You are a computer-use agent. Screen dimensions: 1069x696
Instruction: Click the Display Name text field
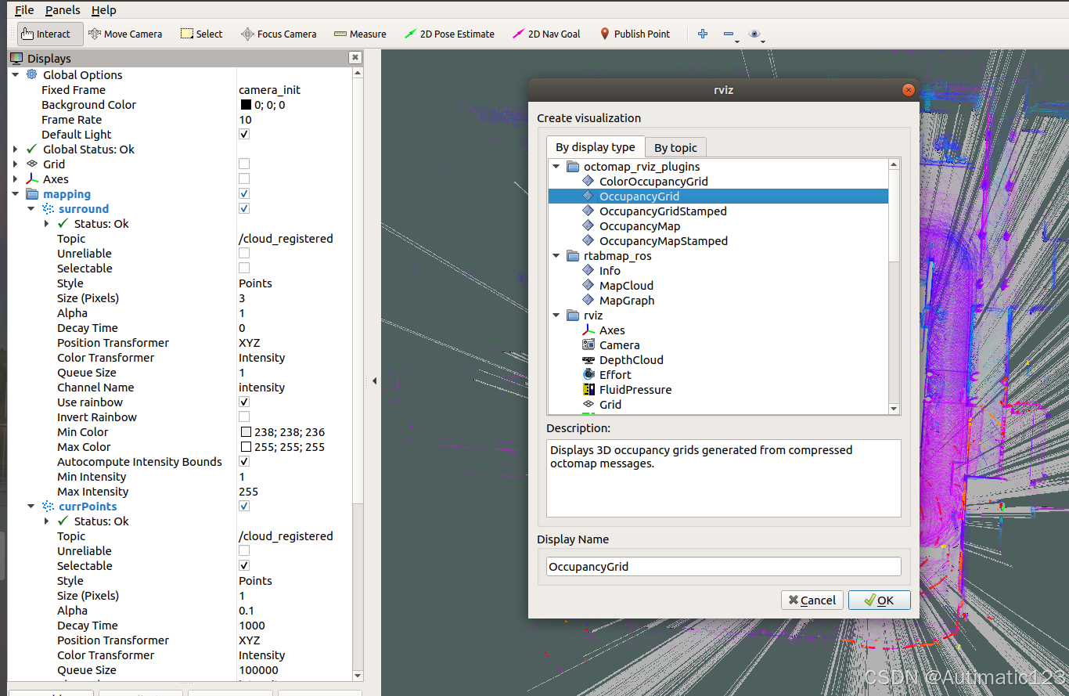[x=722, y=566]
